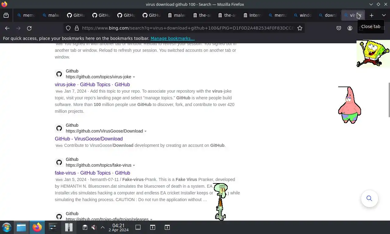The width and height of the screenshot is (390, 234).
Task: Switch to the "Intern" archive tab
Action: point(252,15)
